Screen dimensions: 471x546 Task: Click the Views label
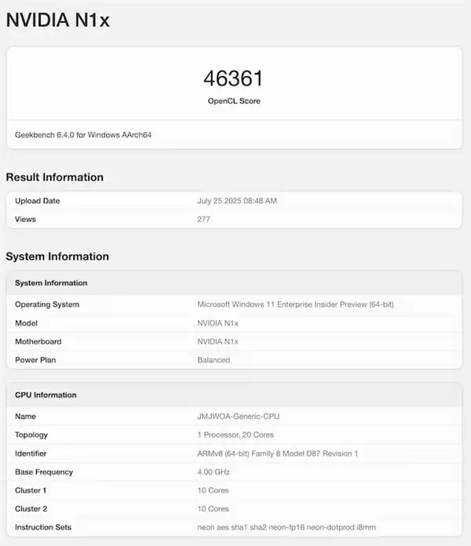pos(25,220)
